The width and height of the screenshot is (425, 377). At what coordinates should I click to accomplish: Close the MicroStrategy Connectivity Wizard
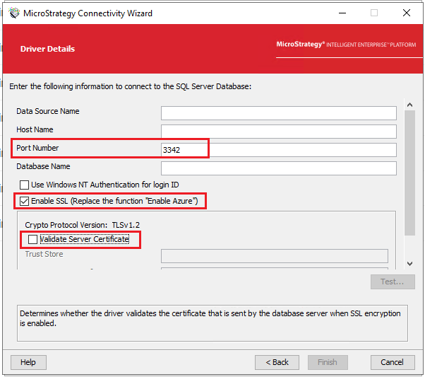(407, 13)
